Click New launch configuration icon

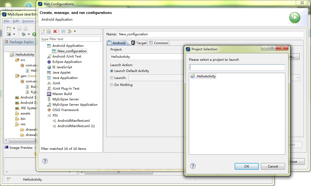pyautogui.click(x=43, y=31)
